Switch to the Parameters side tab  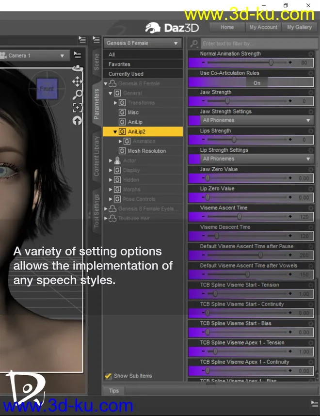click(96, 104)
